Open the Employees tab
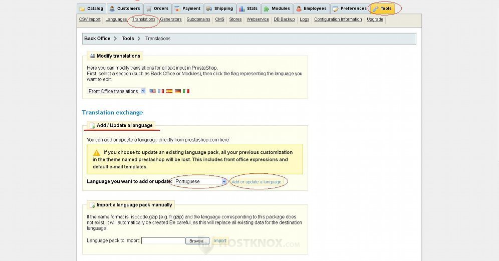 tap(311, 9)
